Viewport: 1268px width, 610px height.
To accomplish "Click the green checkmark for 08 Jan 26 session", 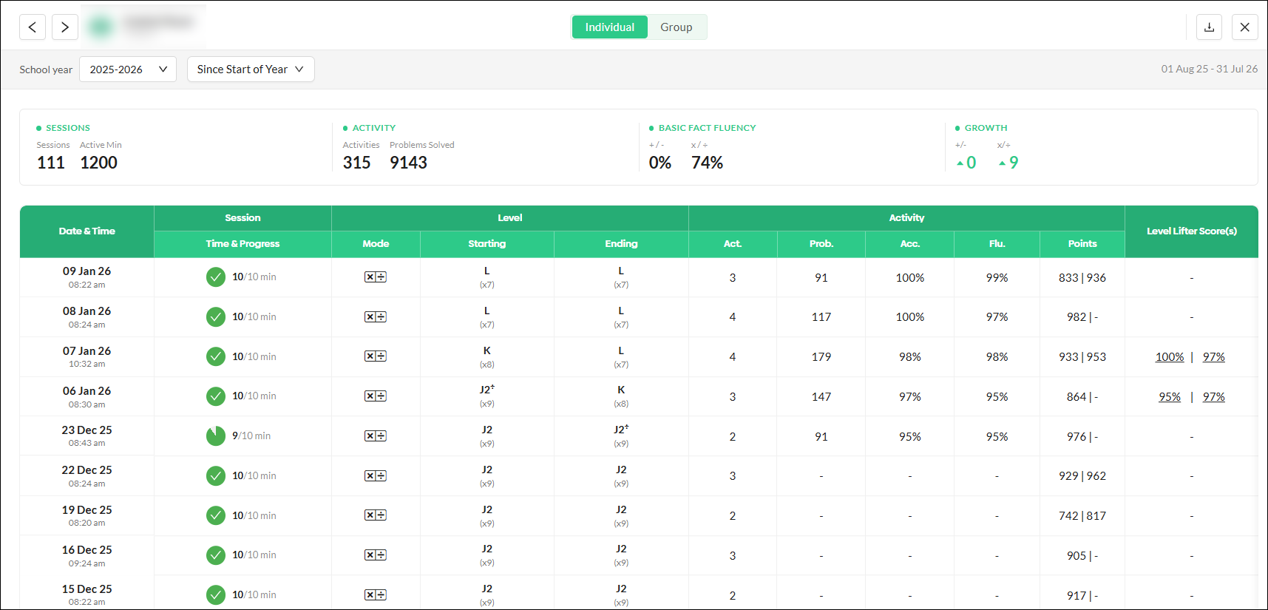I will (x=215, y=317).
